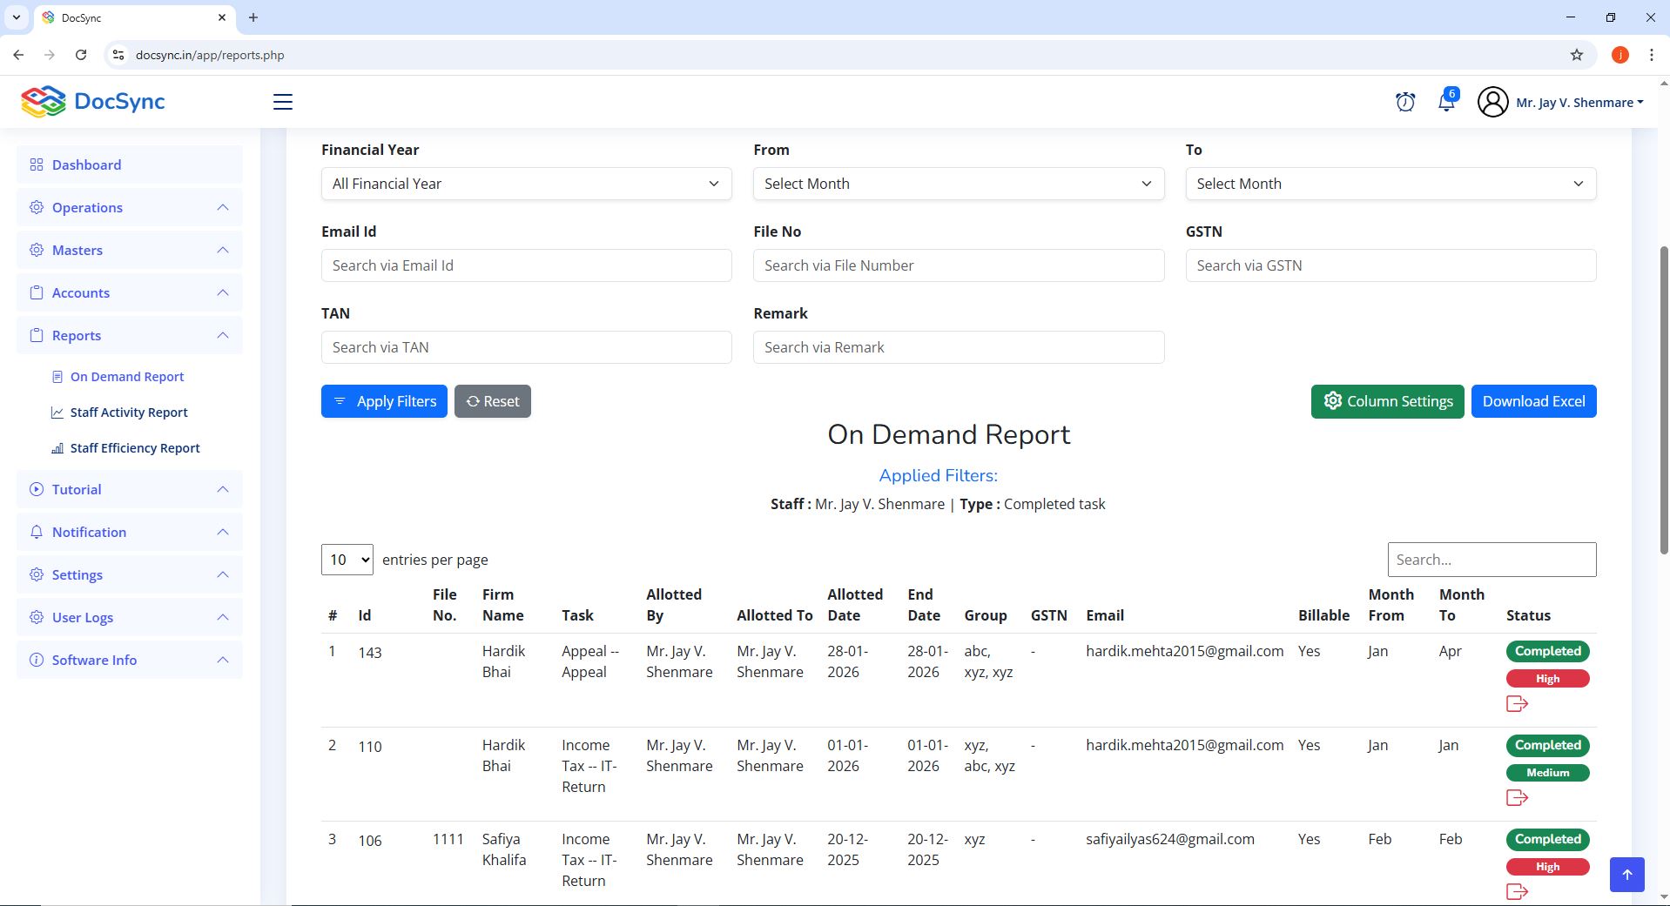
Task: Click the red exit icon for row 110
Action: point(1517,798)
